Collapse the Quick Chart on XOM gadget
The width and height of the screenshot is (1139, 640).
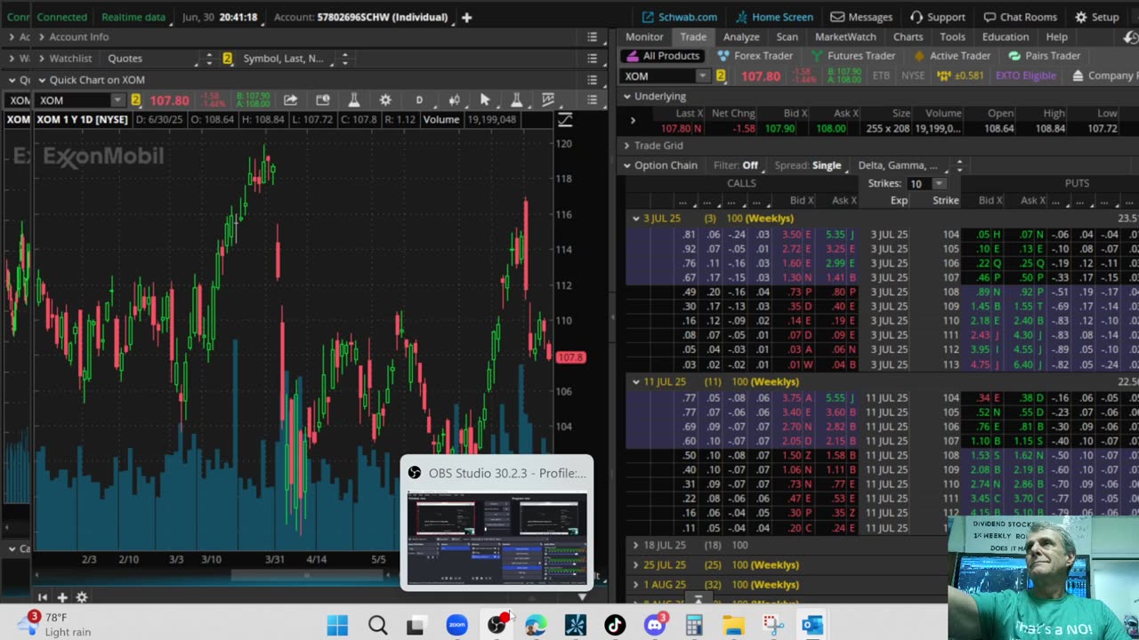coord(41,79)
